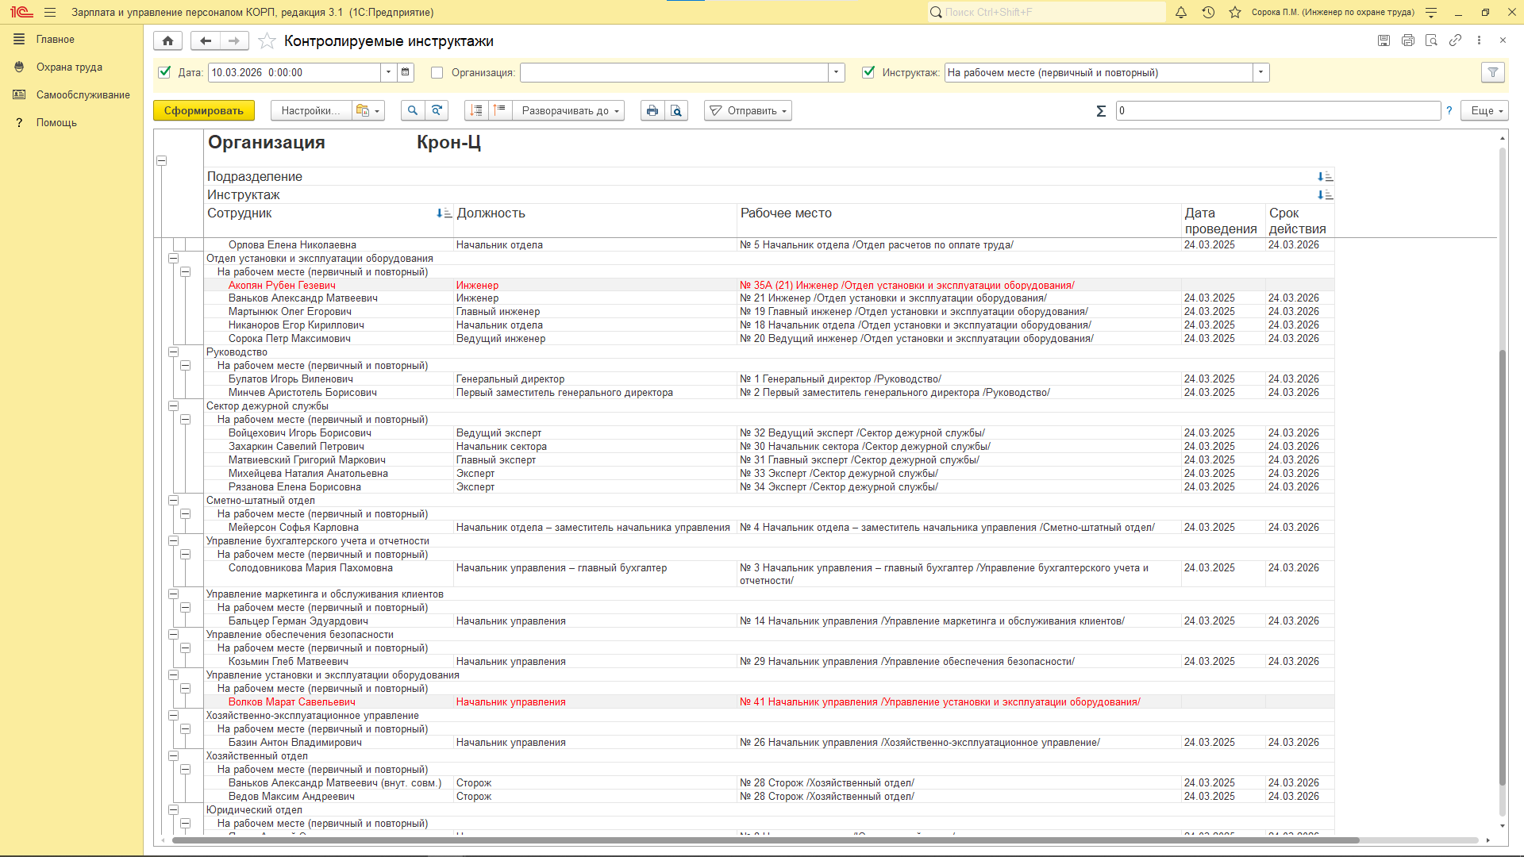Click the Настройки... button
The image size is (1524, 857).
click(310, 110)
